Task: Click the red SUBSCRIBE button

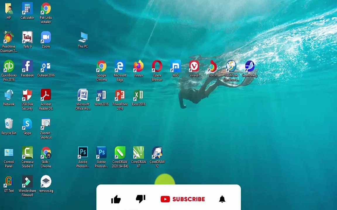Action: (x=183, y=199)
